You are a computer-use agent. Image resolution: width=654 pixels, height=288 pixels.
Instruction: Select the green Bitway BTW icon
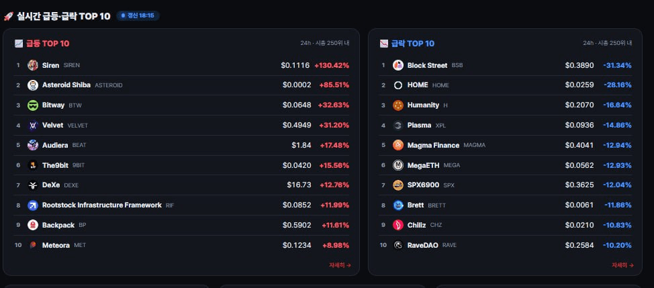click(33, 105)
